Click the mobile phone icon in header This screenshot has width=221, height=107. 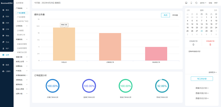point(191,3)
